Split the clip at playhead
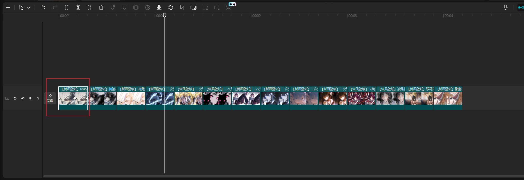This screenshot has width=524, height=180. [66, 8]
